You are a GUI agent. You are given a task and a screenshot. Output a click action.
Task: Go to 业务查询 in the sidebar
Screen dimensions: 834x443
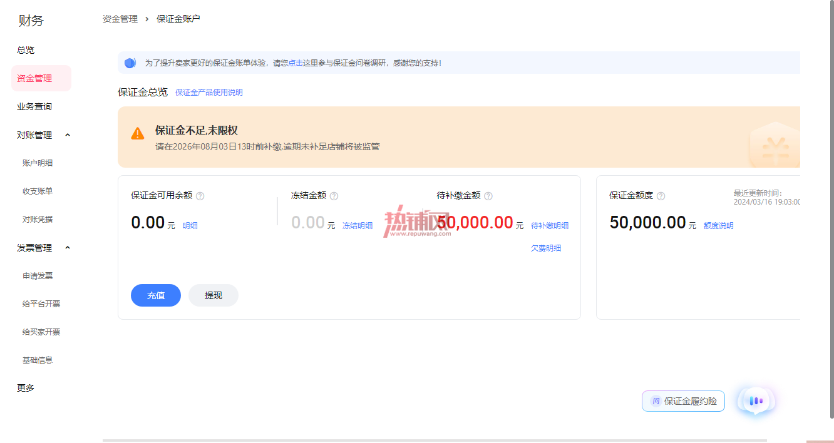pyautogui.click(x=34, y=106)
